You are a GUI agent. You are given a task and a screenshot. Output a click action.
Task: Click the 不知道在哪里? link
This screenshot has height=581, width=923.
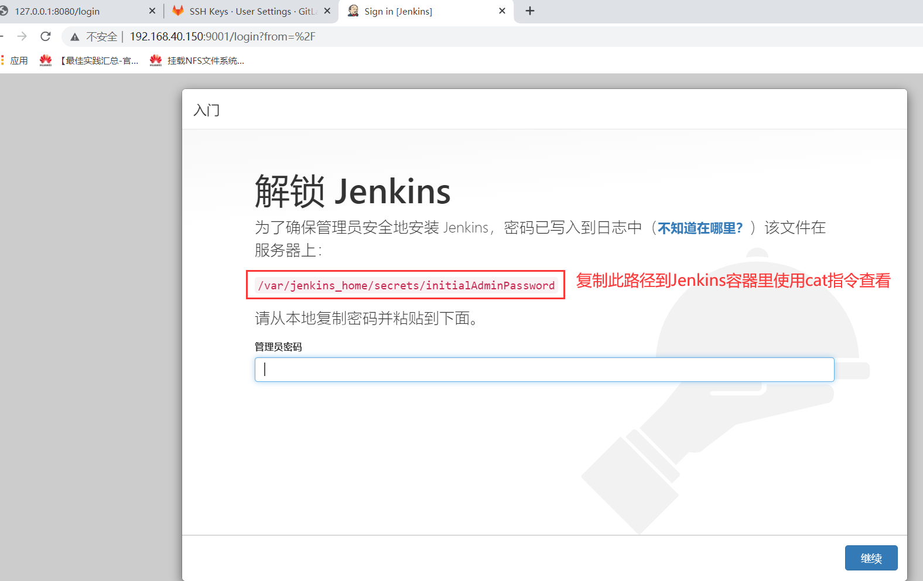click(700, 228)
